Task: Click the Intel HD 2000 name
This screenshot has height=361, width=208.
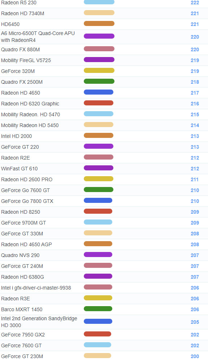Action: [x=17, y=136]
